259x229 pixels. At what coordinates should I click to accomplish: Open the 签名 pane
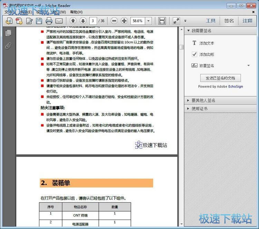pyautogui.click(x=229, y=21)
